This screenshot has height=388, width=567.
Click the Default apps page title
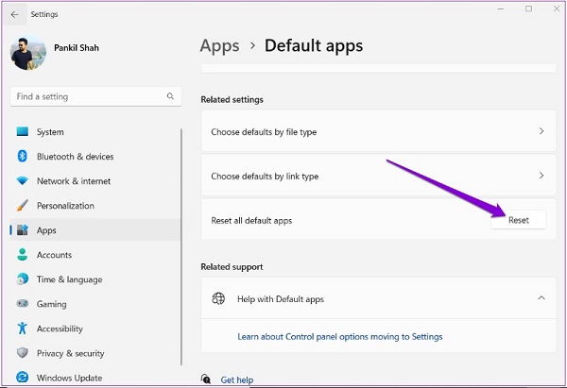[314, 46]
